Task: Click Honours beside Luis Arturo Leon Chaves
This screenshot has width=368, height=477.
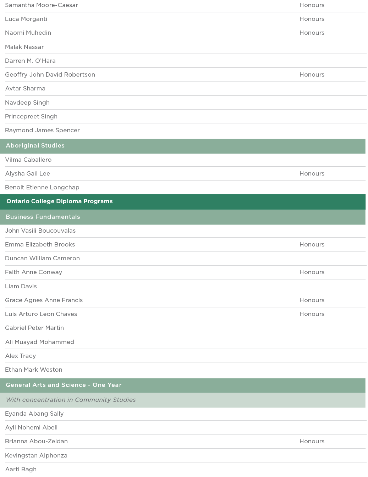Action: click(312, 314)
